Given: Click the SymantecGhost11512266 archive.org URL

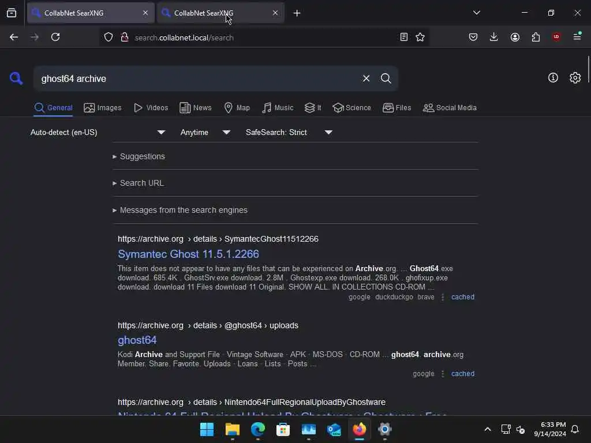Looking at the screenshot, I should 218,239.
